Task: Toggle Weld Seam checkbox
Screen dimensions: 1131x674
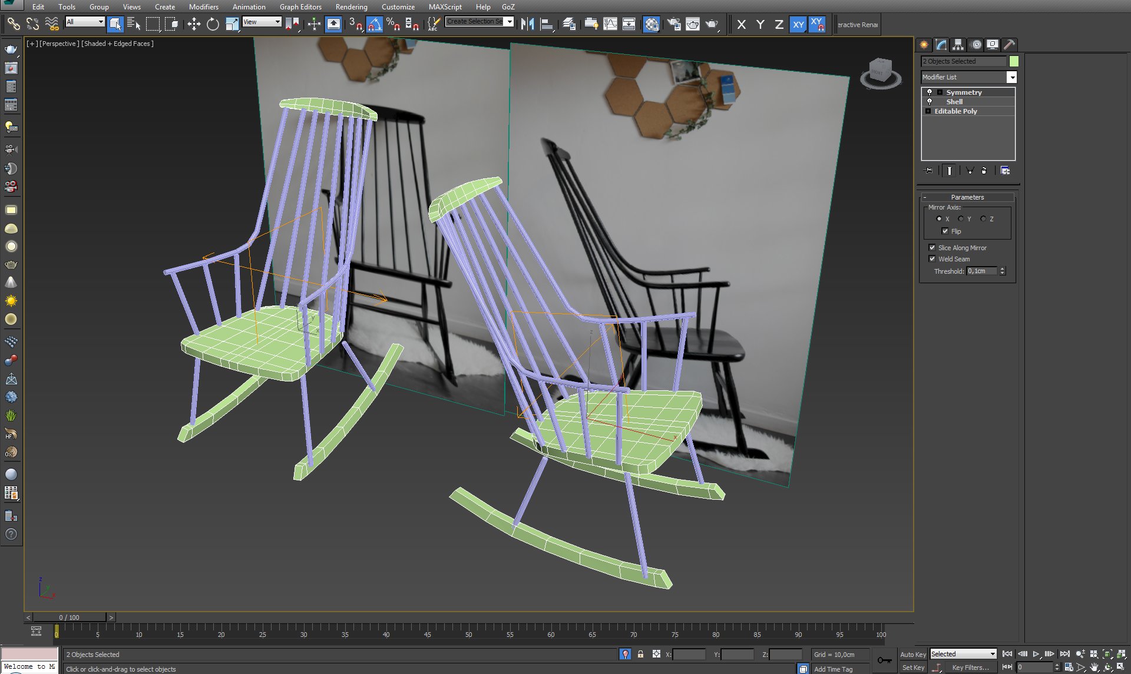Action: point(932,259)
